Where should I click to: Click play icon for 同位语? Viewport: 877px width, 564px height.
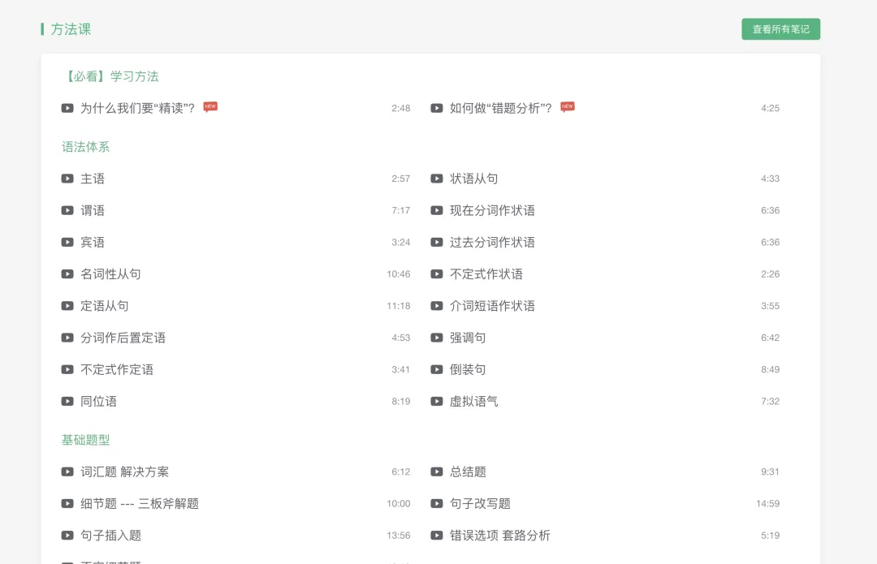click(67, 402)
